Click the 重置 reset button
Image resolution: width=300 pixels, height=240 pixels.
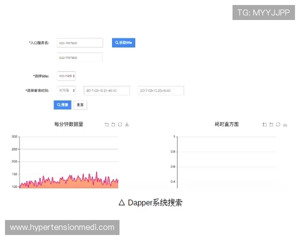80,105
